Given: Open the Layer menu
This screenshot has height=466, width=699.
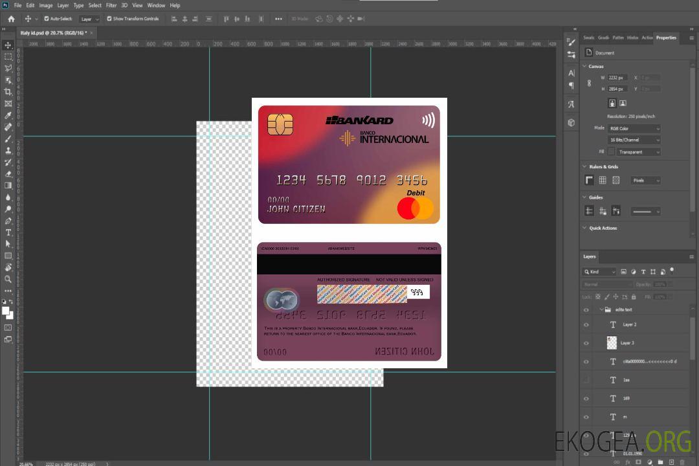Looking at the screenshot, I should pyautogui.click(x=63, y=5).
